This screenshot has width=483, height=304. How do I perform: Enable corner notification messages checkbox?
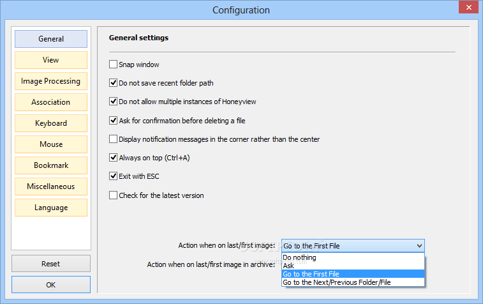[x=113, y=139]
